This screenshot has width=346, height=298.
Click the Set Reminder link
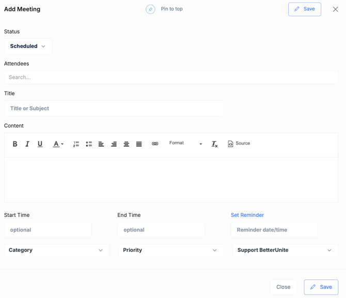click(x=247, y=215)
